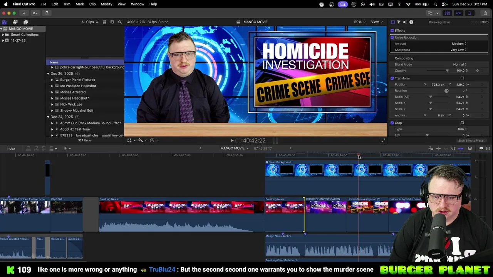Go forward in timeline history arrow

290,149
